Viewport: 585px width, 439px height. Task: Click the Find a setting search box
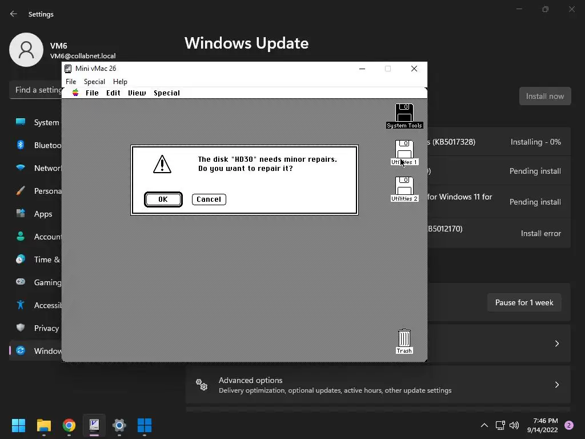tap(36, 90)
